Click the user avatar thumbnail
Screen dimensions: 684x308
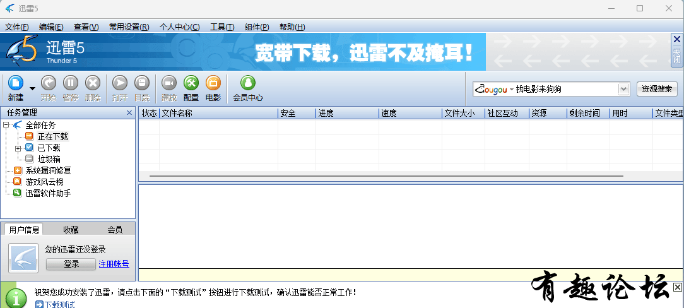pos(23,258)
